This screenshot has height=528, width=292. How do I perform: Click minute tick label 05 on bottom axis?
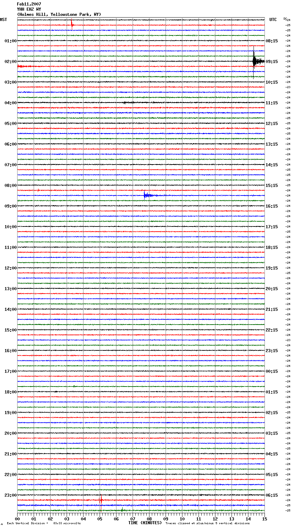coord(100,519)
